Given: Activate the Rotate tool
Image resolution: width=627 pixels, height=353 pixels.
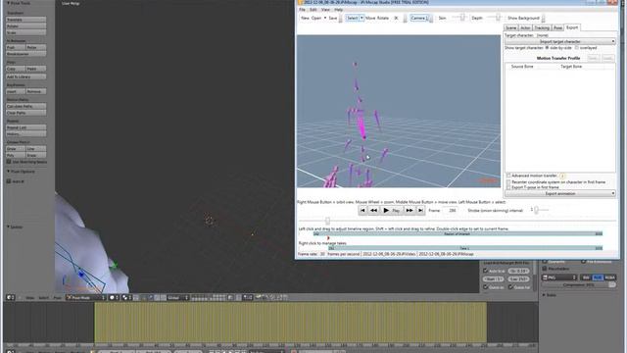Looking at the screenshot, I should point(383,18).
